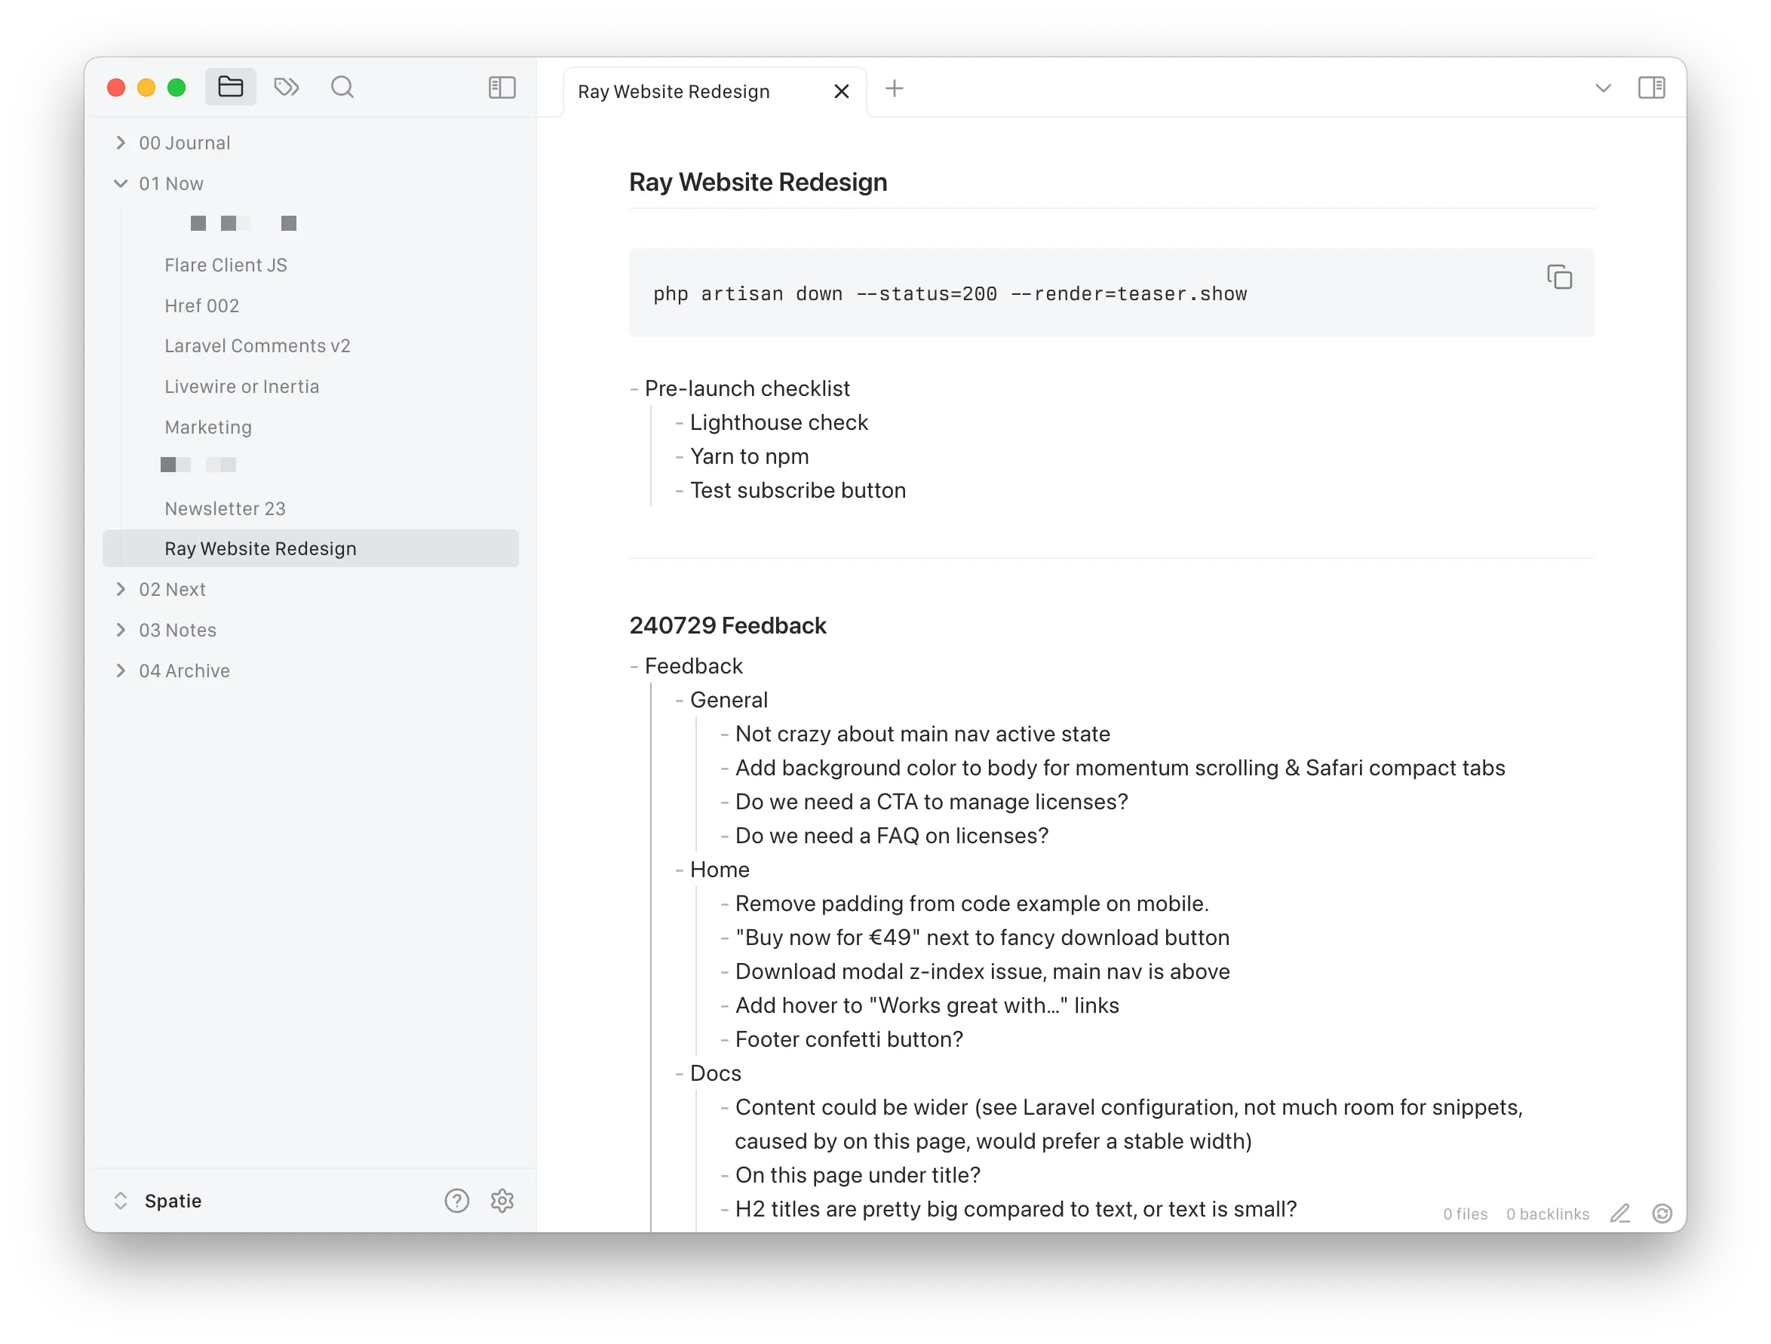
Task: Toggle edit mode with the pencil
Action: pyautogui.click(x=1620, y=1214)
